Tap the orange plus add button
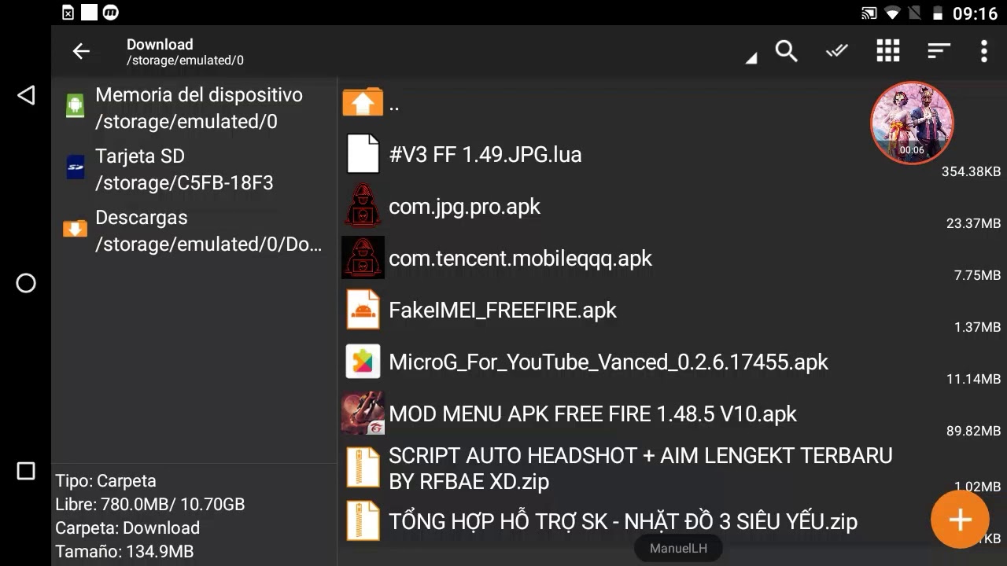 (960, 520)
